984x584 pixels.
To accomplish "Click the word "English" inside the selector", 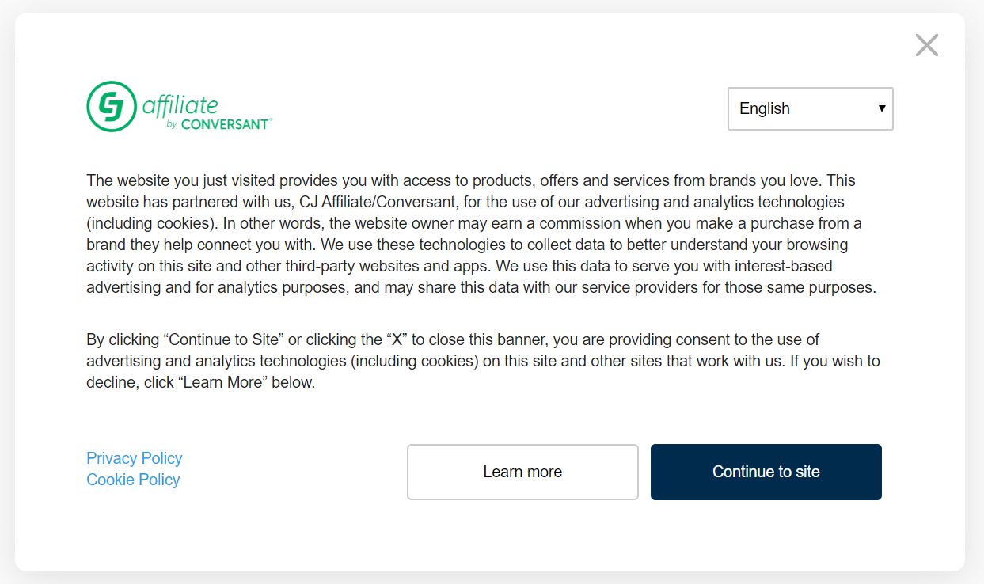I will click(765, 108).
